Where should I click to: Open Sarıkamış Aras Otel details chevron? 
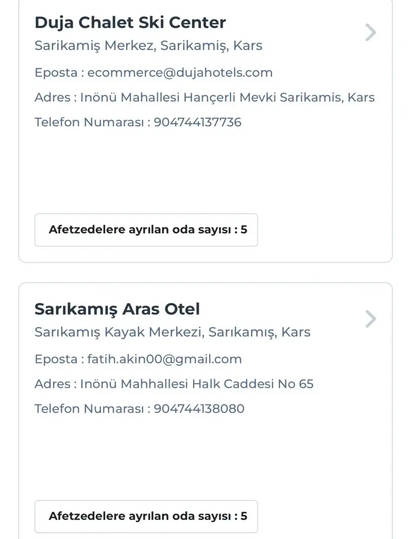click(371, 319)
